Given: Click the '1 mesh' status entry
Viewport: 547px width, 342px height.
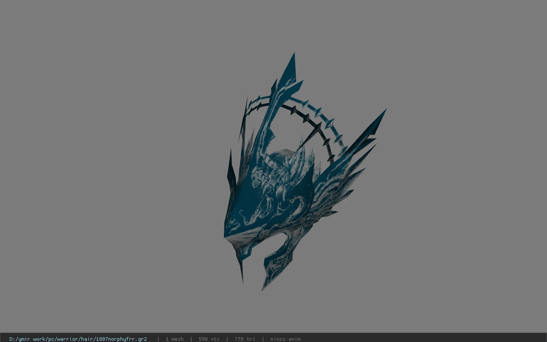Looking at the screenshot, I should tap(175, 339).
